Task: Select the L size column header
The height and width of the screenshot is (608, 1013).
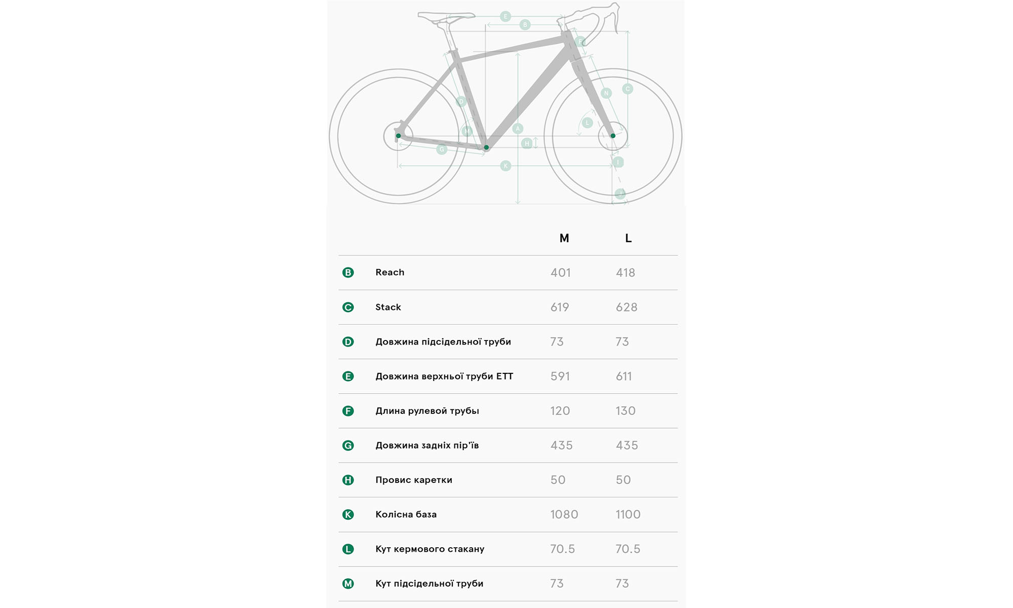Action: coord(628,238)
